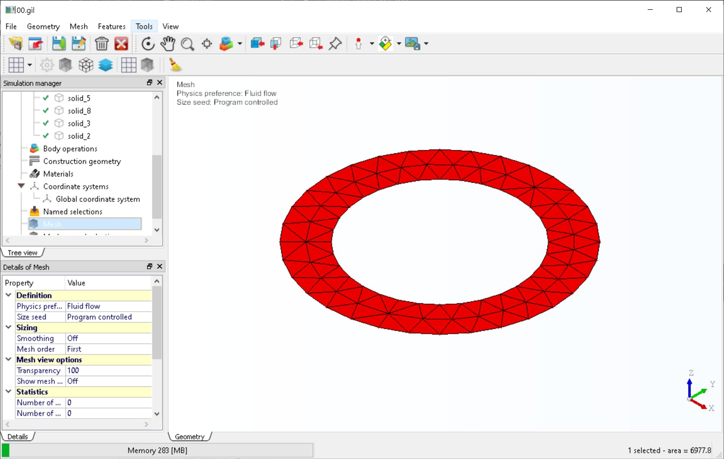Click the Simulation manager vertical scrollbar
The image size is (724, 459).
(157, 163)
